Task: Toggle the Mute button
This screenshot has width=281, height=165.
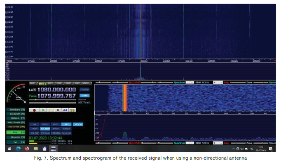Action: 35,129
